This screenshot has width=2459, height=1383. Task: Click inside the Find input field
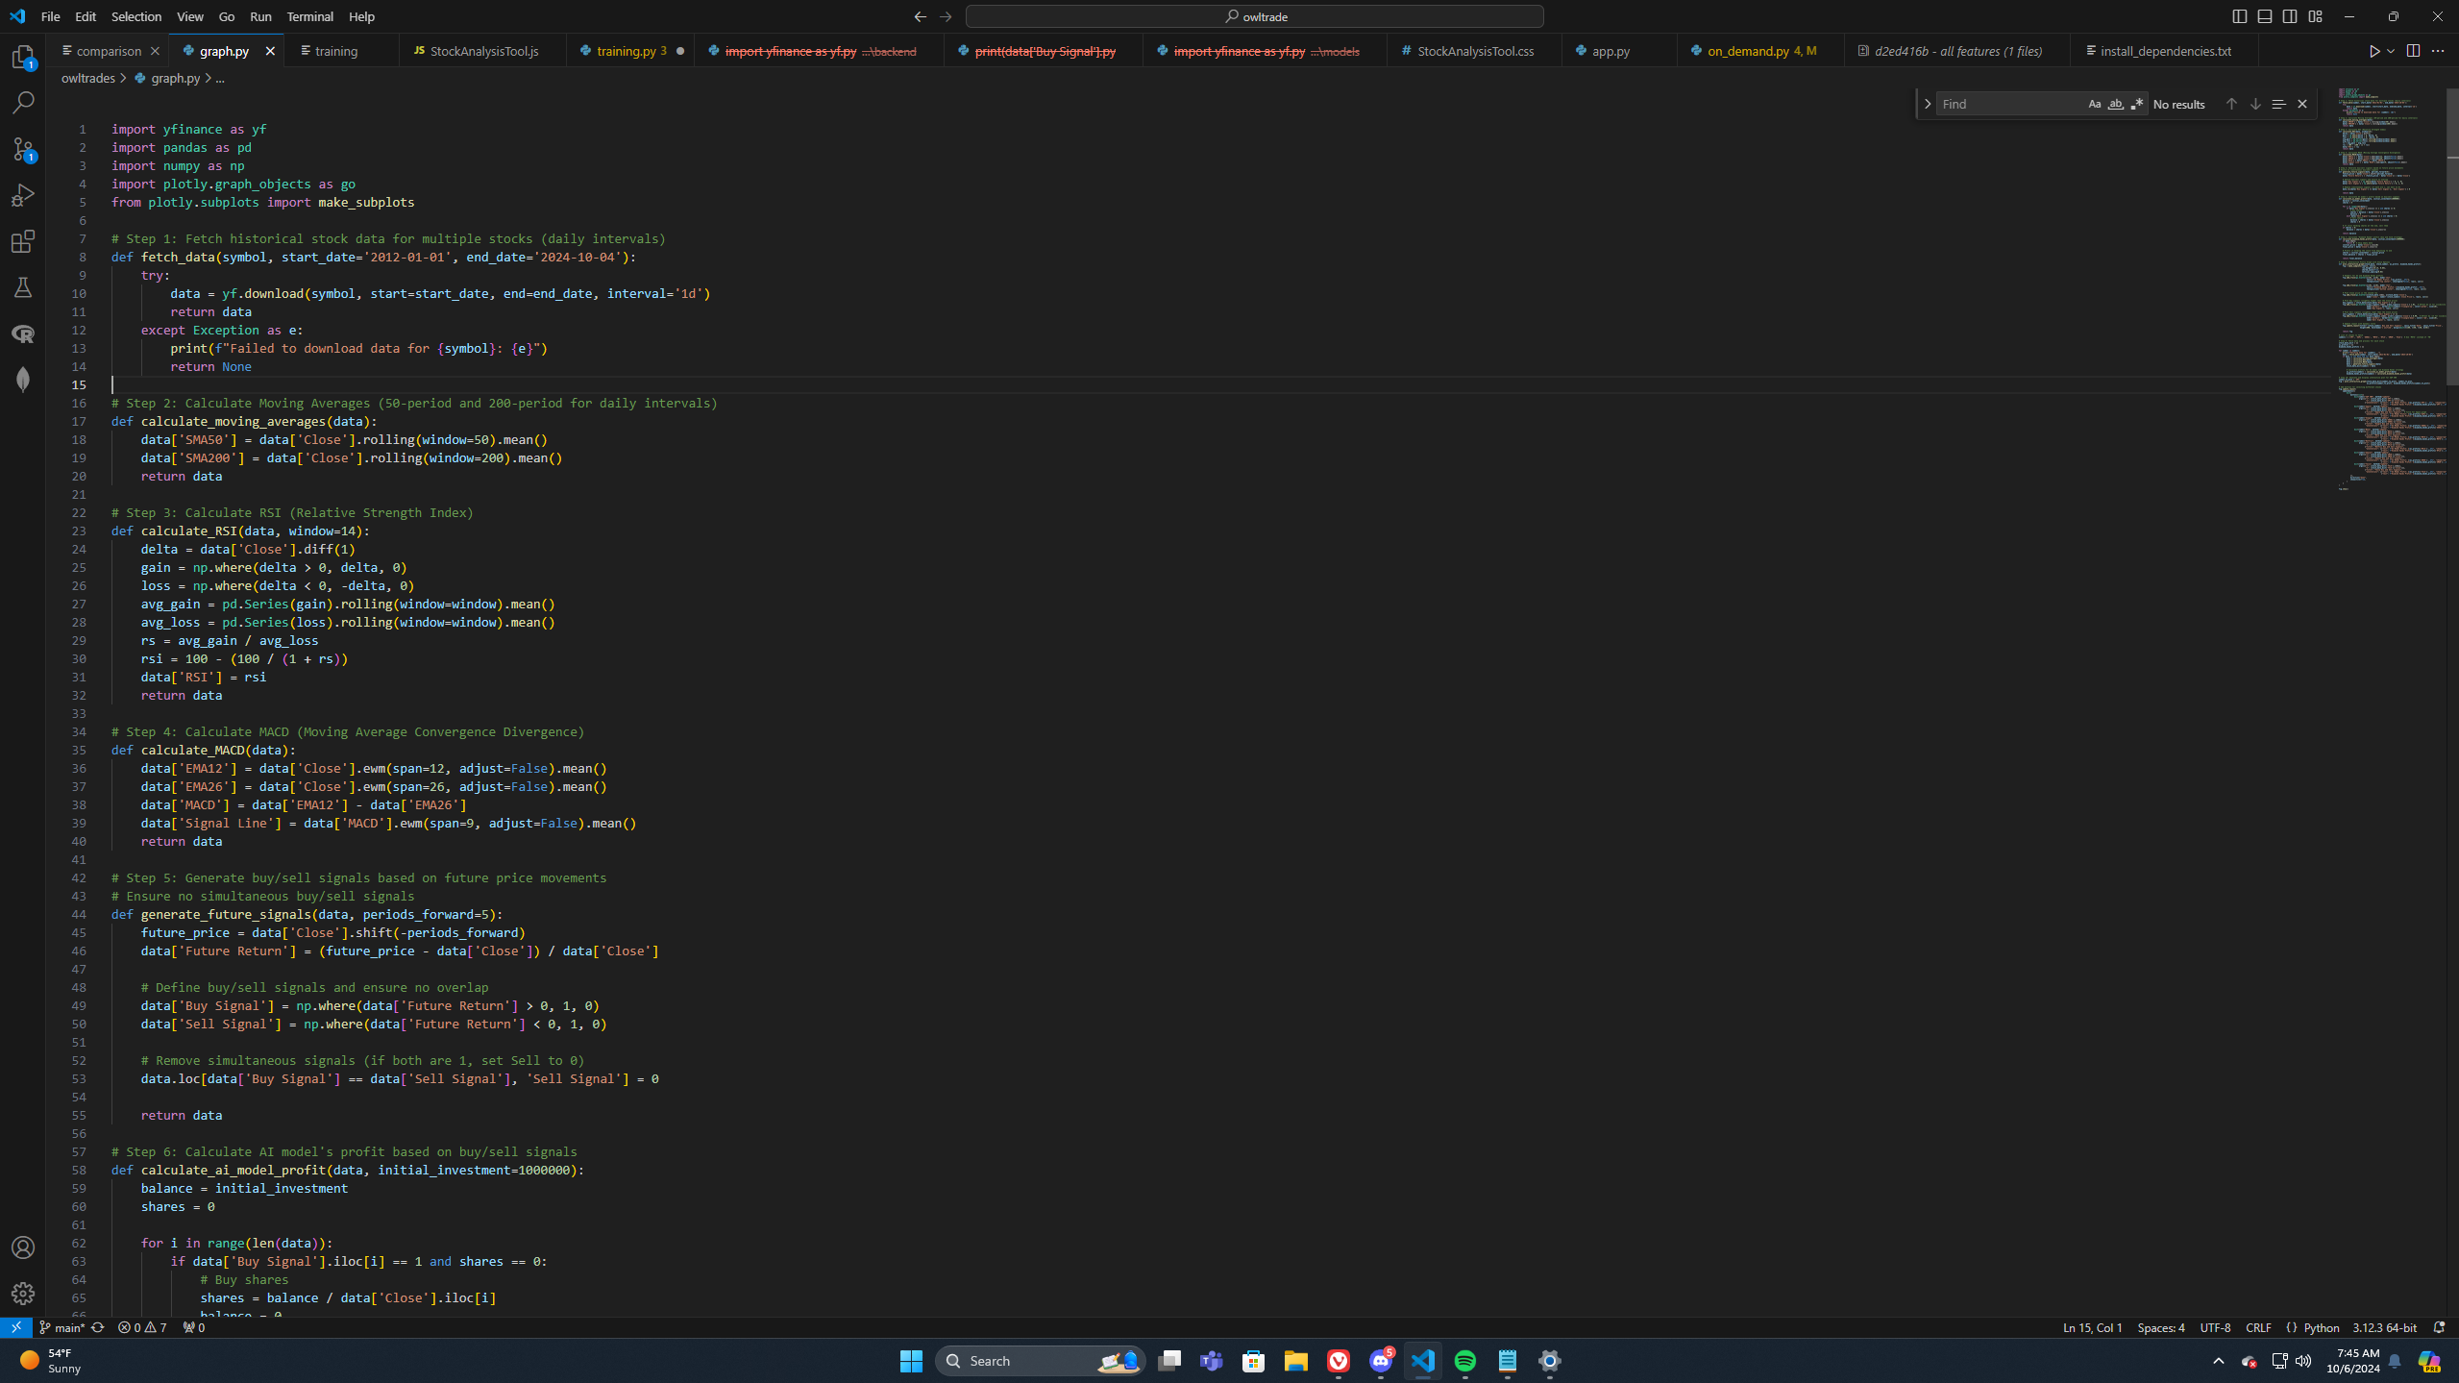2008,104
